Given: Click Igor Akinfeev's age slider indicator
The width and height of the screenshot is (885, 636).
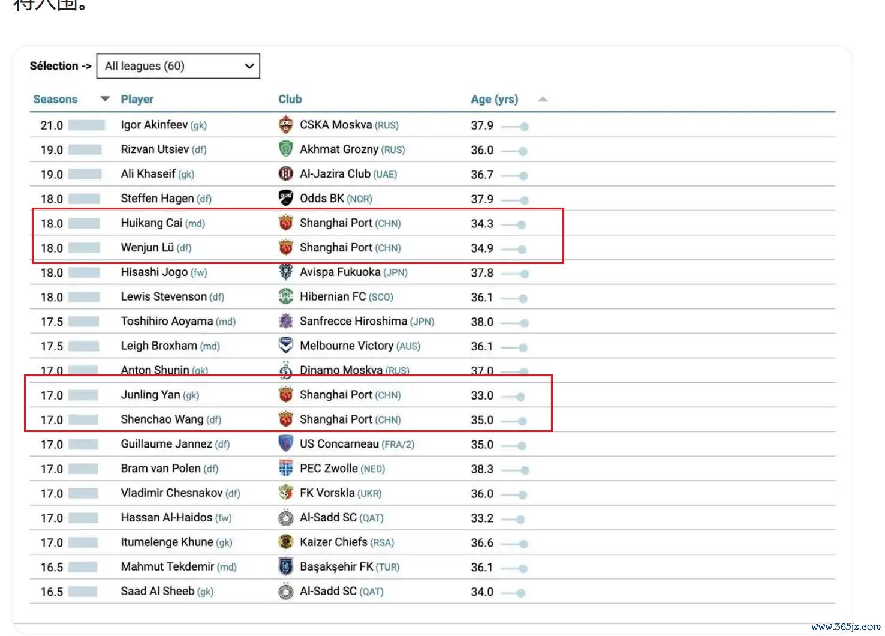Looking at the screenshot, I should coord(524,127).
